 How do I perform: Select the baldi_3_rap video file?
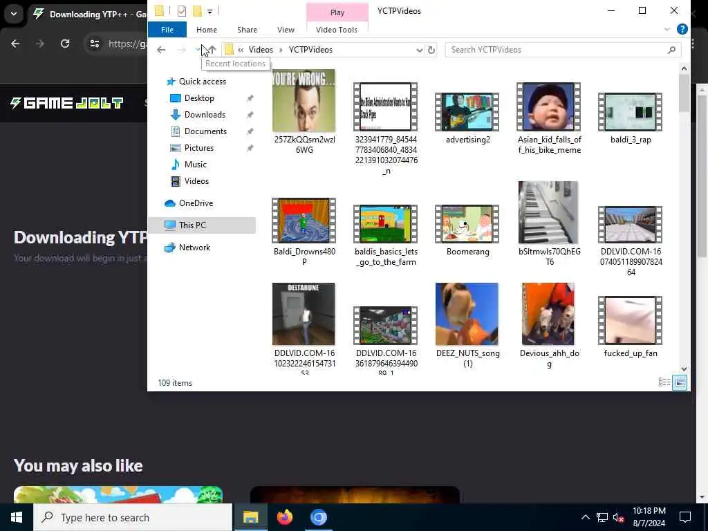[631, 112]
